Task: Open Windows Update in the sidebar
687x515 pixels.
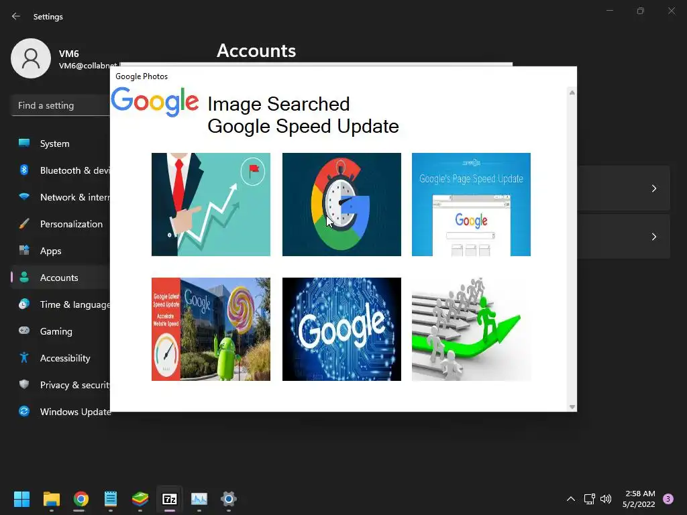Action: point(60,412)
